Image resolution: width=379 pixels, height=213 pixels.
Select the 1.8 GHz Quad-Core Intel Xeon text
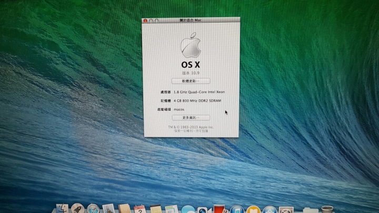[199, 92]
